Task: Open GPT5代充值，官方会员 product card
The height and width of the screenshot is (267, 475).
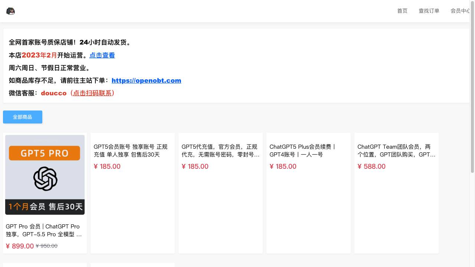Action: click(x=220, y=193)
